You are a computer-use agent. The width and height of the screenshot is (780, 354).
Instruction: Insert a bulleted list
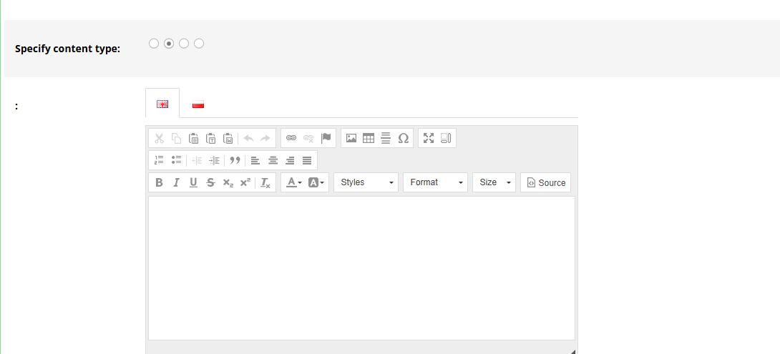176,160
